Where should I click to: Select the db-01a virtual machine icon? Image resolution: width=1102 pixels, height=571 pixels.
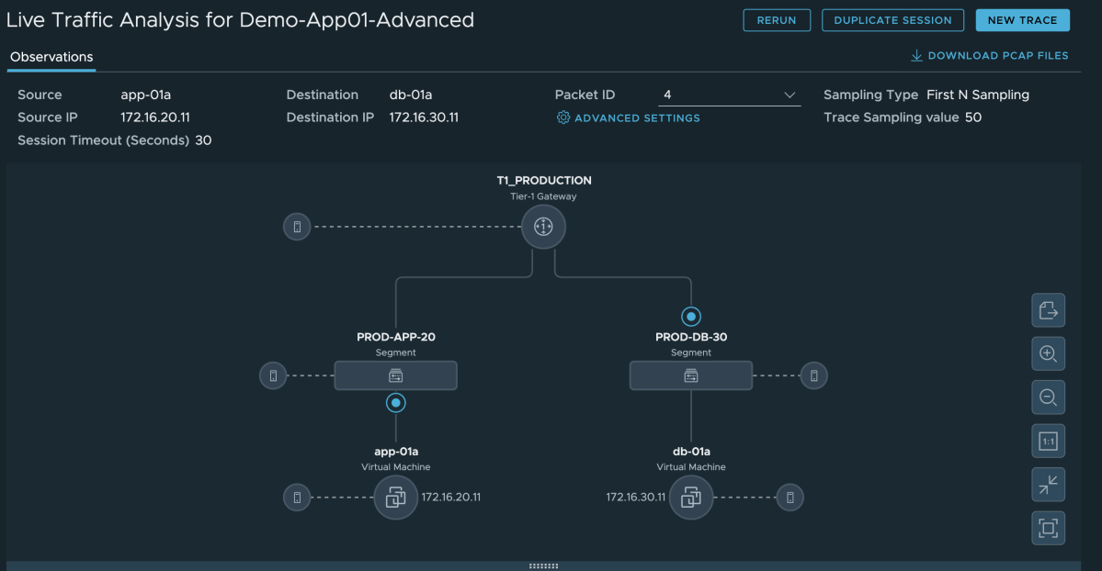pos(691,498)
